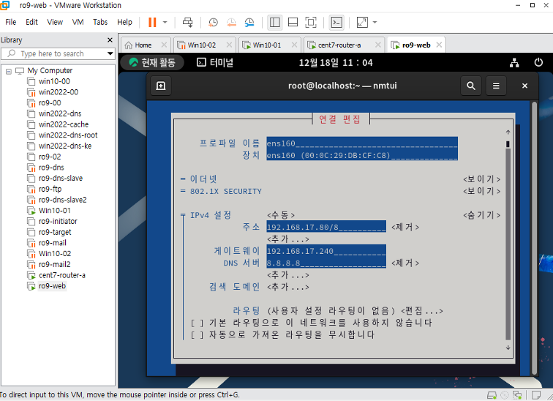This screenshot has width=553, height=401.
Task: Open the Edit menu
Action: pos(31,22)
